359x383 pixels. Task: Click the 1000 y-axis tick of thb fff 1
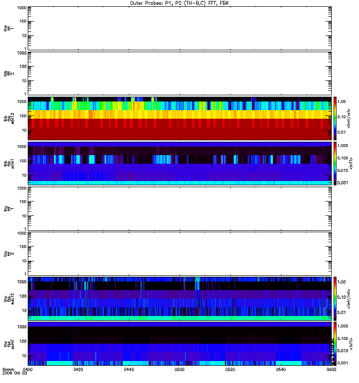(22, 8)
